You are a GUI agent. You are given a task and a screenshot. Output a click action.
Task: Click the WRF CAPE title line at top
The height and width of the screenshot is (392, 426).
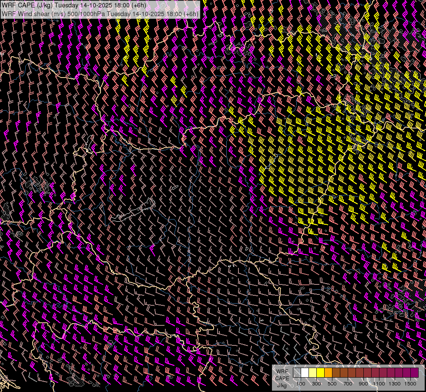[x=74, y=5]
